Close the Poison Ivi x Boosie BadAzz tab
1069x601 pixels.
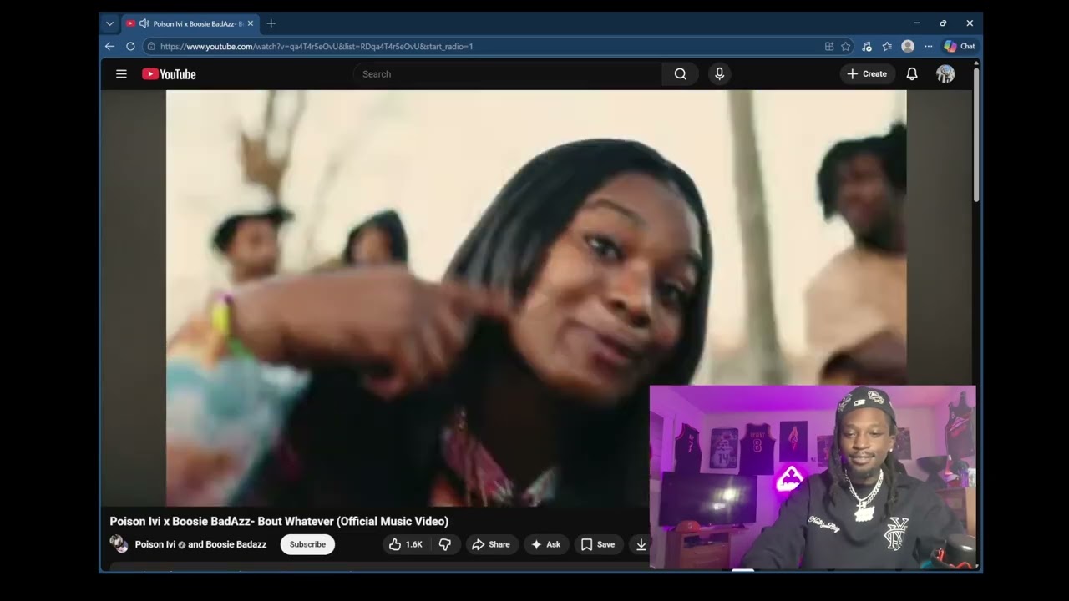point(250,23)
